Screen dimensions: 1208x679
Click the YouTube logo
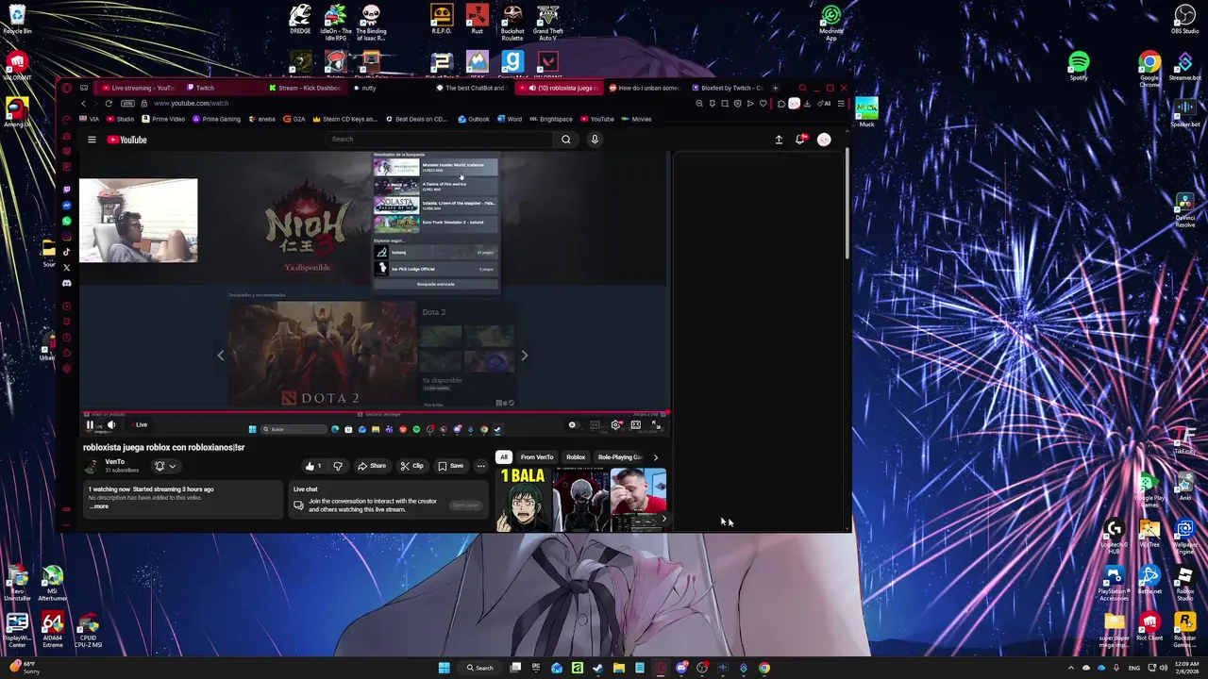(126, 140)
